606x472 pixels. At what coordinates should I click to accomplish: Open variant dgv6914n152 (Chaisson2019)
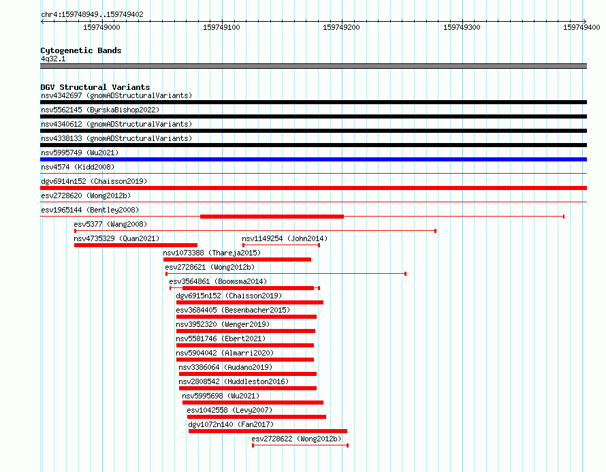click(x=94, y=181)
